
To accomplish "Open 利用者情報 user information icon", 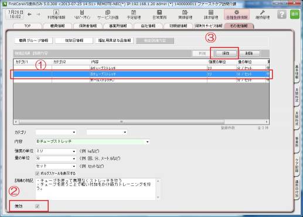I will tap(56, 14).
